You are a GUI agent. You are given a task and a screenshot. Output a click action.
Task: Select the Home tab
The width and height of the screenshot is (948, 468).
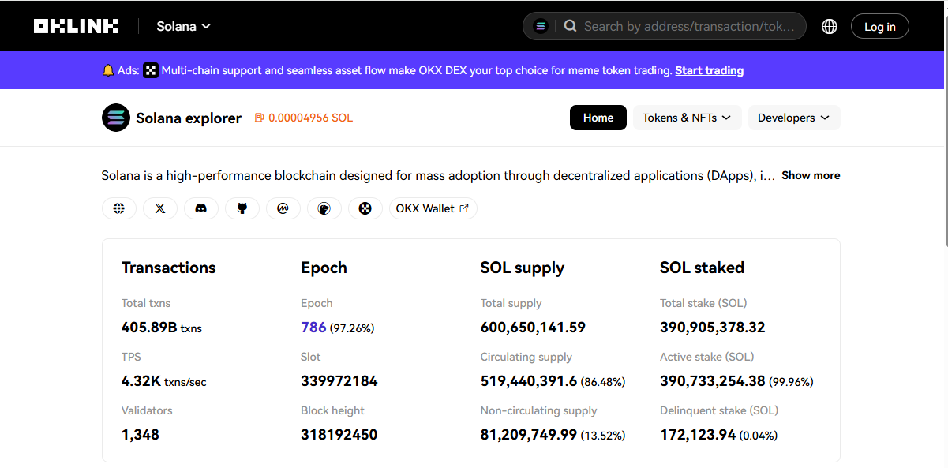[x=598, y=118]
